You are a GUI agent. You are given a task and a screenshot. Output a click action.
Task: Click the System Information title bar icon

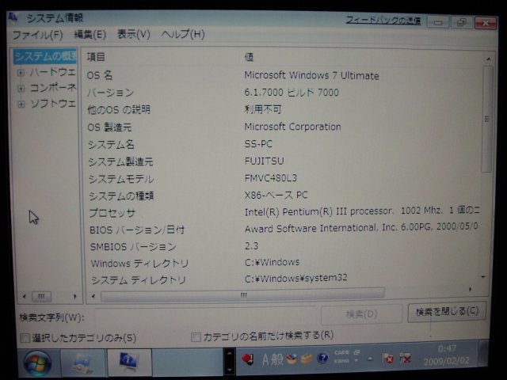(13, 17)
